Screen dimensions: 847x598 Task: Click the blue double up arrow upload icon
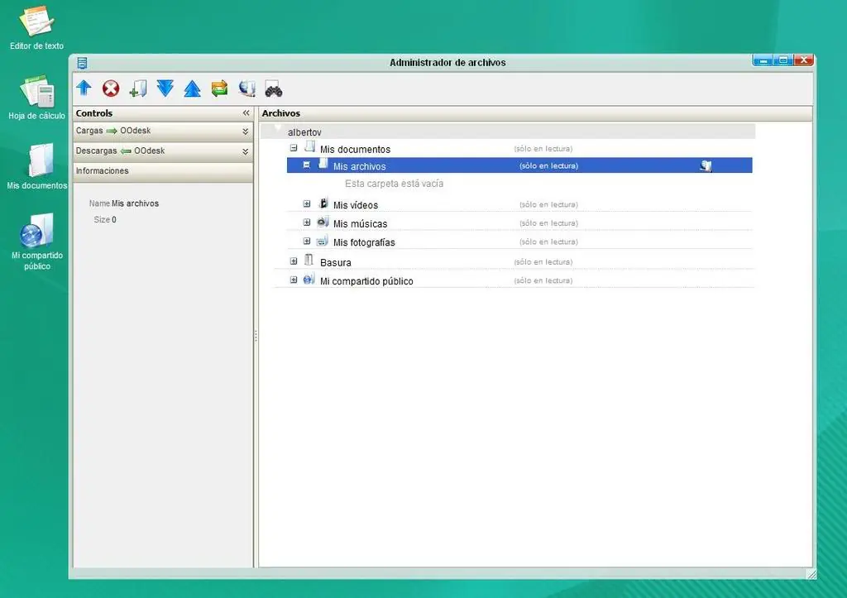[x=192, y=88]
